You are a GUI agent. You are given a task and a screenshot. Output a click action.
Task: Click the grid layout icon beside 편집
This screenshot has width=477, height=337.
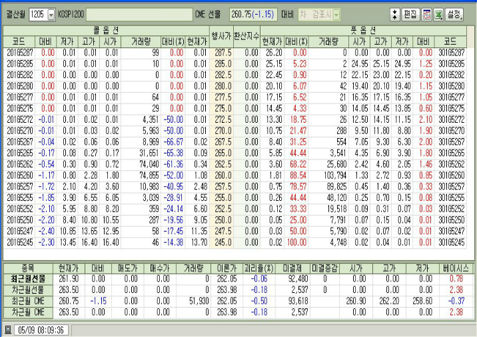426,14
